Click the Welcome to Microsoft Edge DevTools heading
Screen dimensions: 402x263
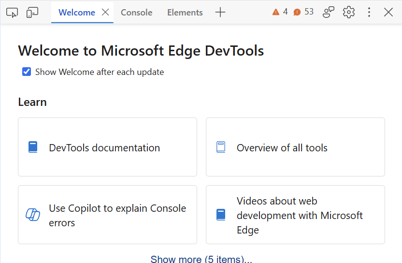tap(141, 51)
